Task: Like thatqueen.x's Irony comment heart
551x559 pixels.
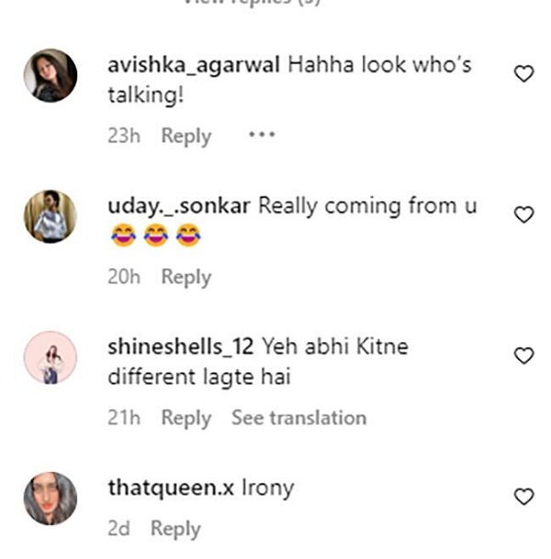Action: (523, 497)
